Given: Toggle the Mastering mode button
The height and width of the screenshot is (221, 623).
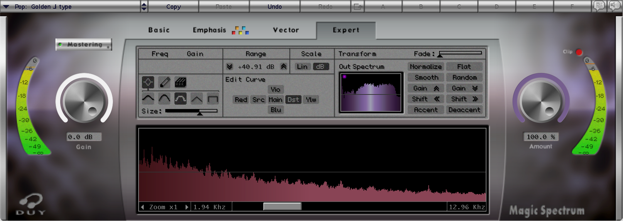Looking at the screenshot, I should pyautogui.click(x=84, y=44).
